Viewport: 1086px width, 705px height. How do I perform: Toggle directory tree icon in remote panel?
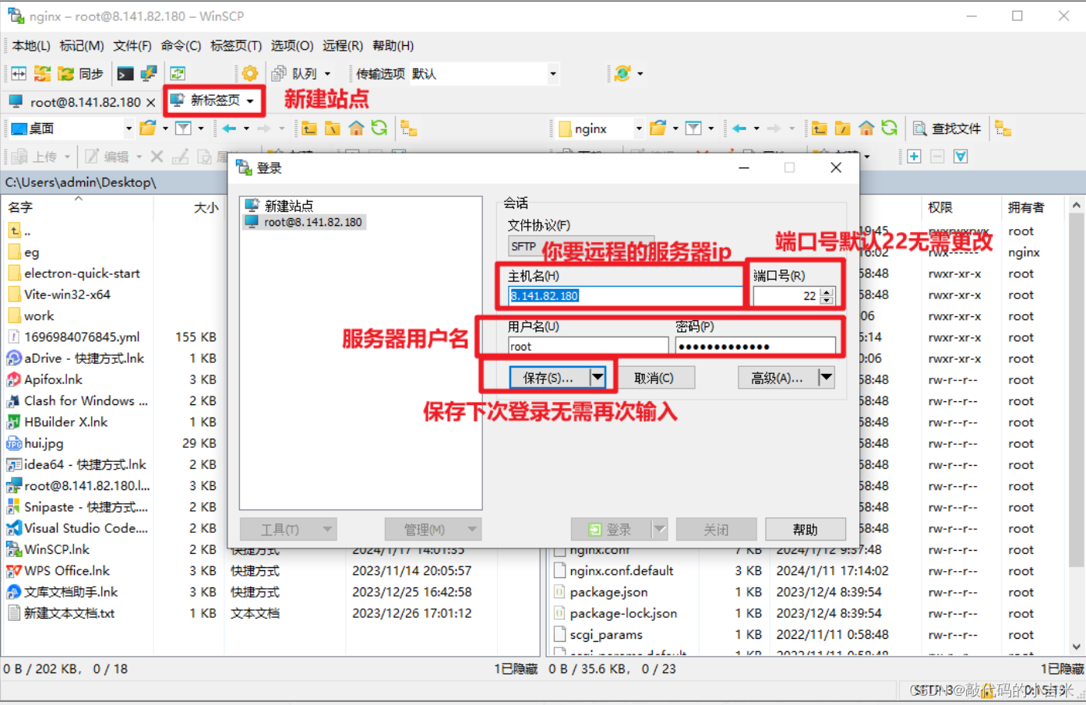tap(1003, 129)
